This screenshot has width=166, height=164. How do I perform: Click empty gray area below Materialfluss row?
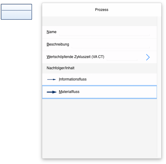[99, 128]
